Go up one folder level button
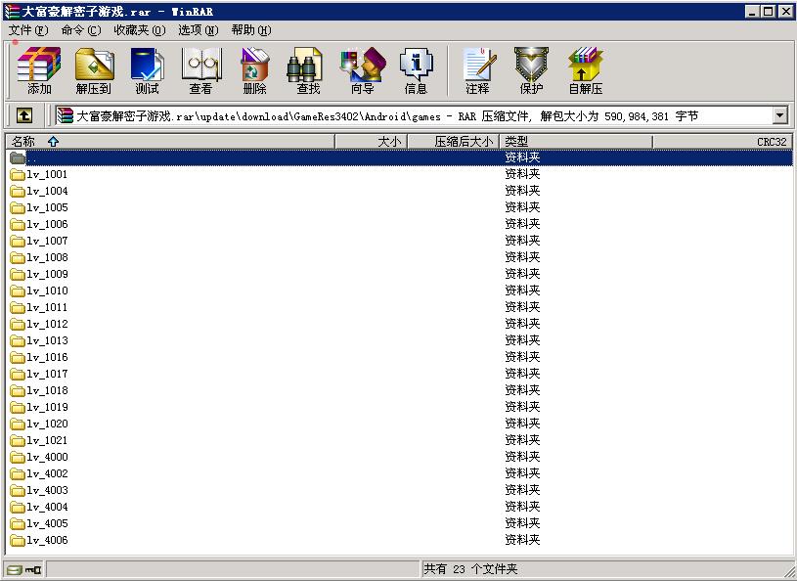Screen dimensions: 797x581 tap(24, 116)
